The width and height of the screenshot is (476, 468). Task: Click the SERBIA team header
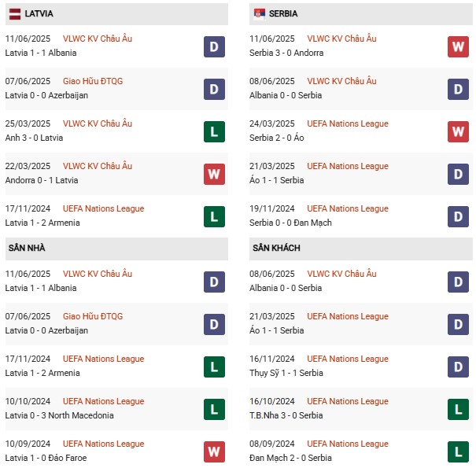click(x=283, y=13)
